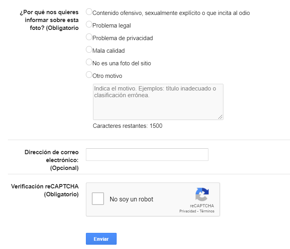The width and height of the screenshot is (290, 249).
Task: Choose the 'Problema legal' radio button
Action: [x=89, y=25]
